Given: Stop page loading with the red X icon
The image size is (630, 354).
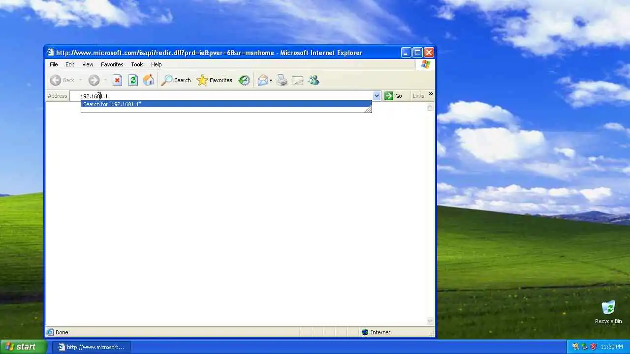Looking at the screenshot, I should 117,80.
